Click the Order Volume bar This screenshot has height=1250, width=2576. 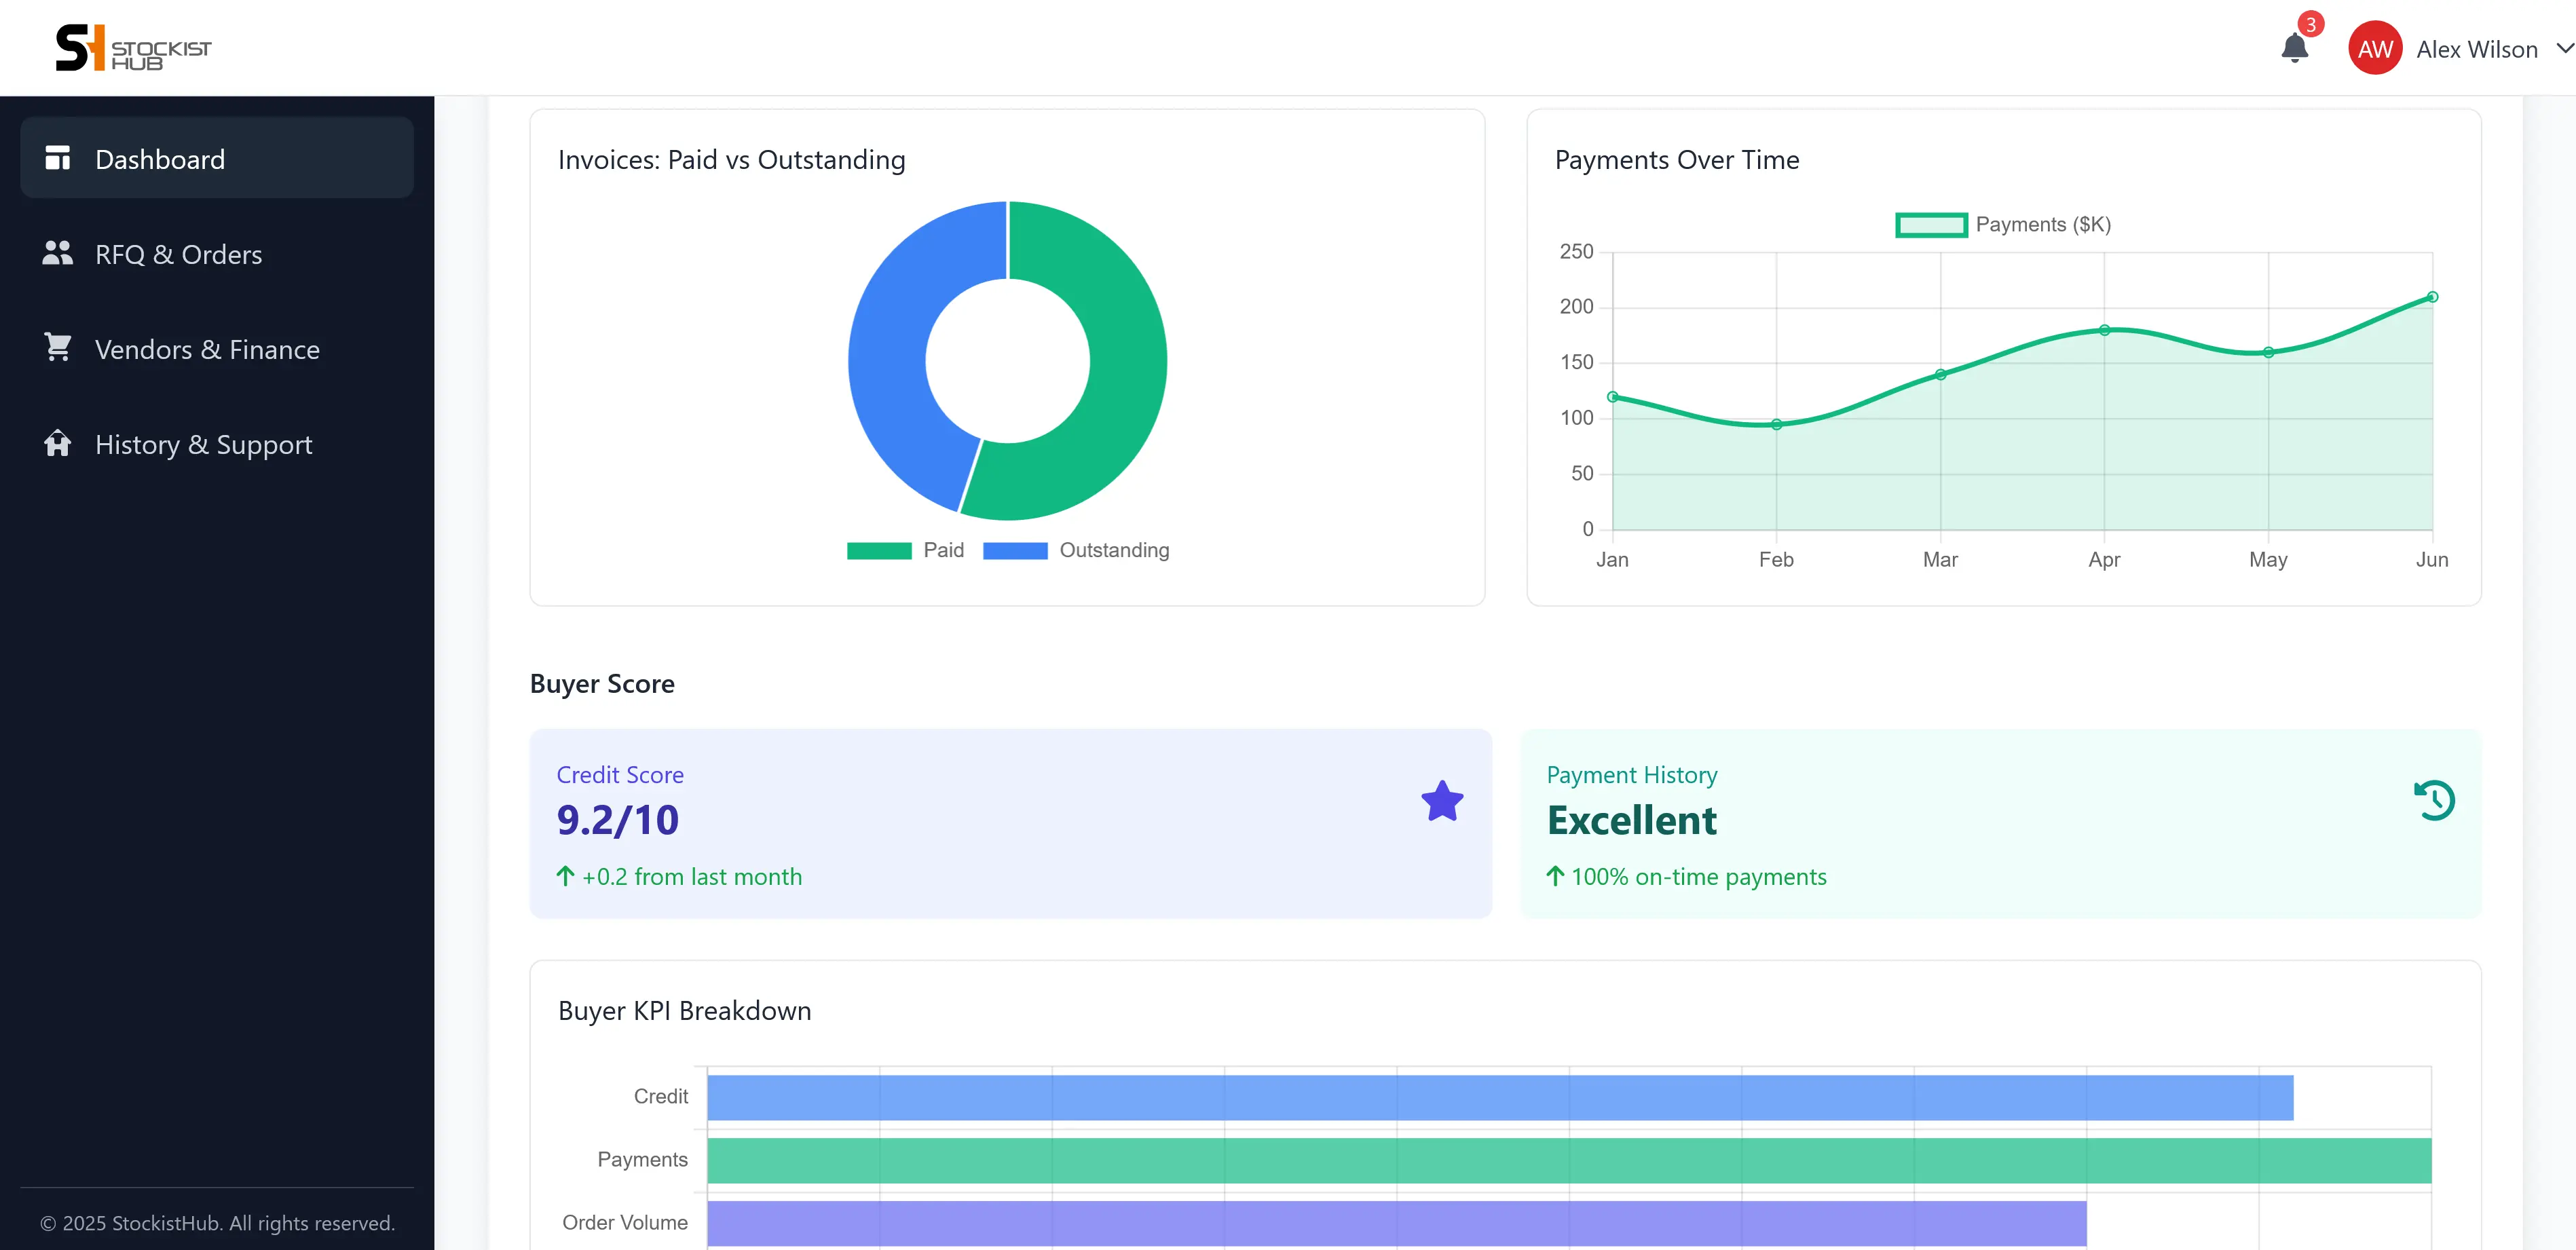coord(1397,1223)
